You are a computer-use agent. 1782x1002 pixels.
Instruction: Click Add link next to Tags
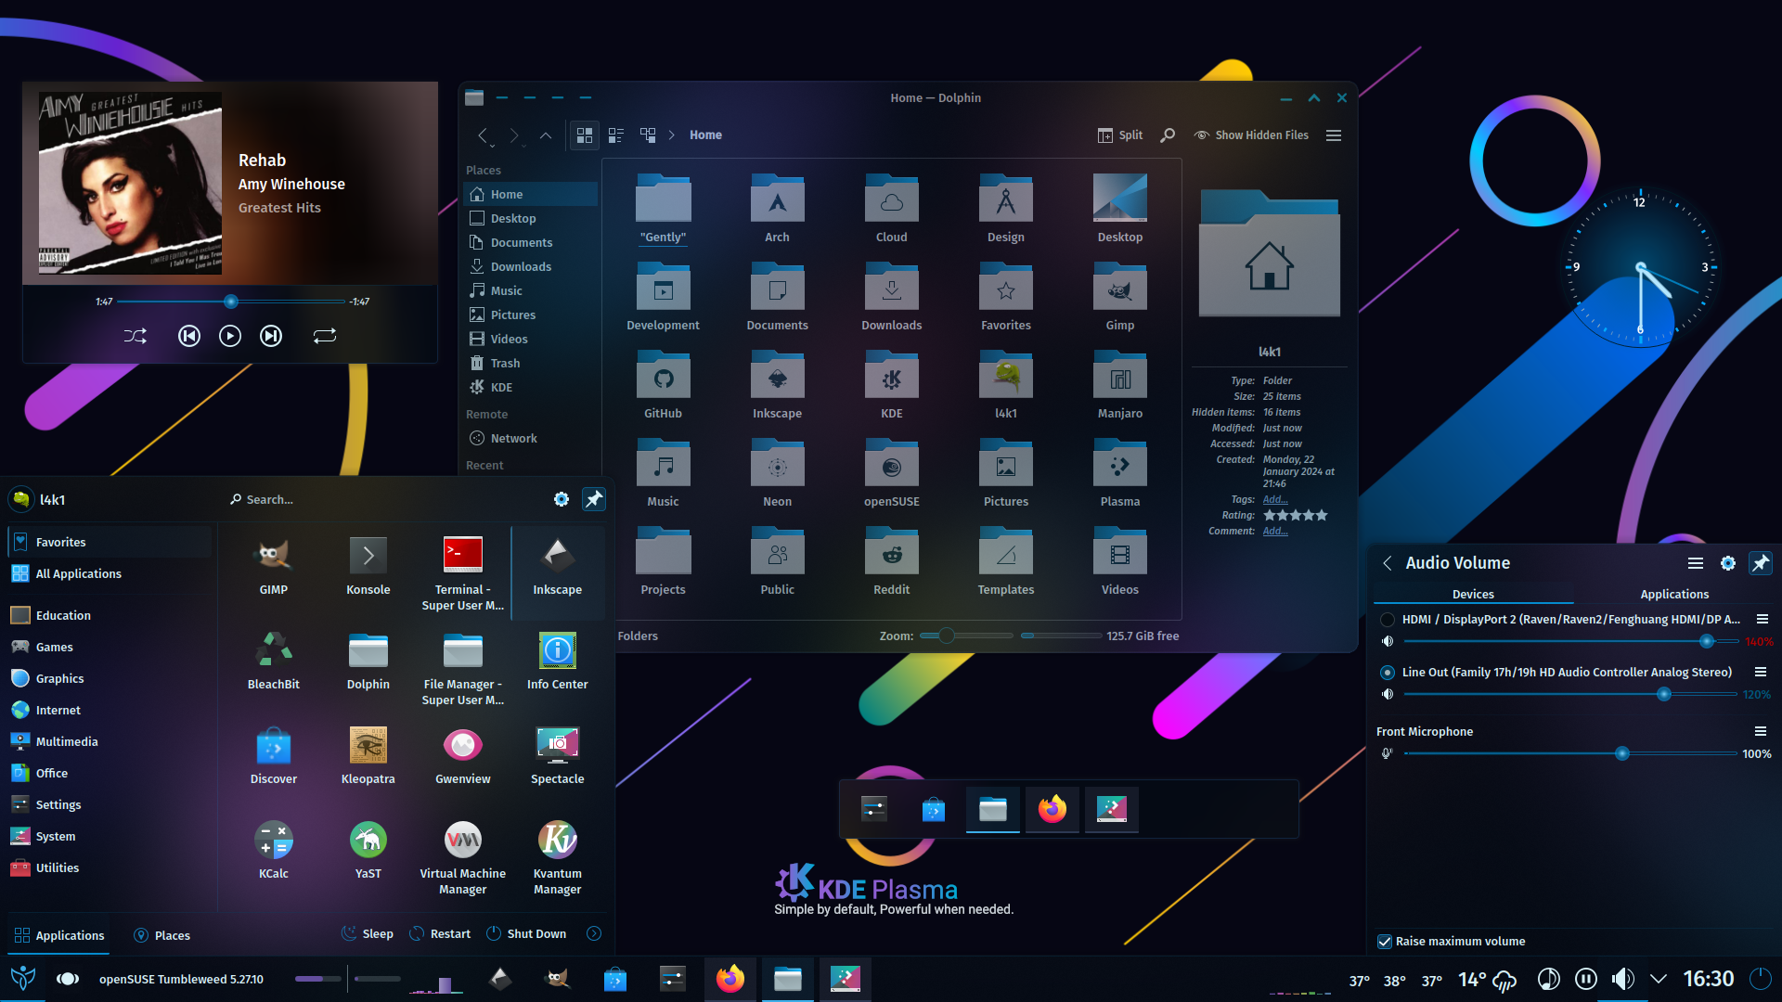pos(1275,499)
